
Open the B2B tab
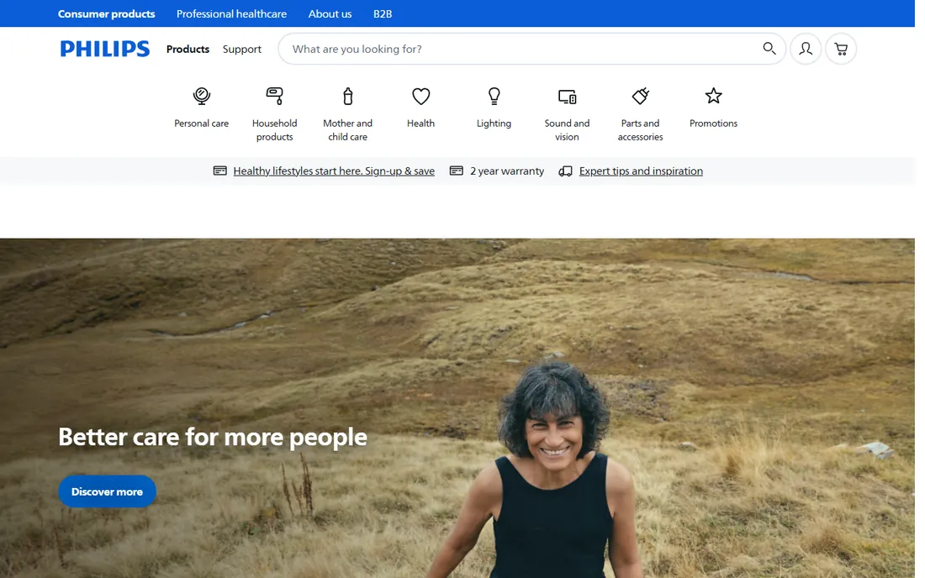[383, 13]
